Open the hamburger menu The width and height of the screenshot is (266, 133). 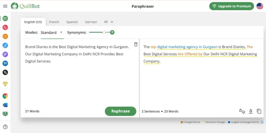tap(5, 6)
